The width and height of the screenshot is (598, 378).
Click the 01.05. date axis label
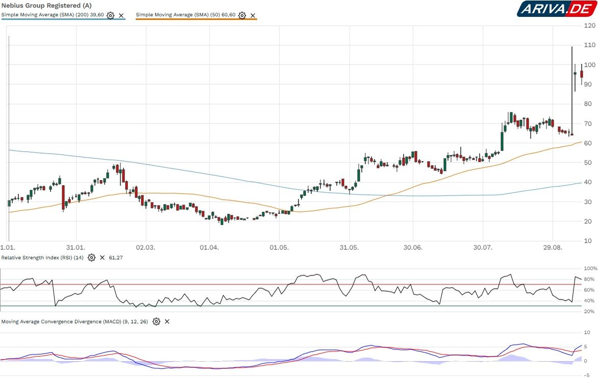(x=279, y=247)
